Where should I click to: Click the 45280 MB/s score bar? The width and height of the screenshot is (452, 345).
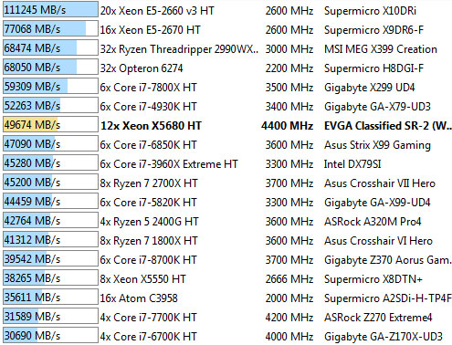click(50, 162)
